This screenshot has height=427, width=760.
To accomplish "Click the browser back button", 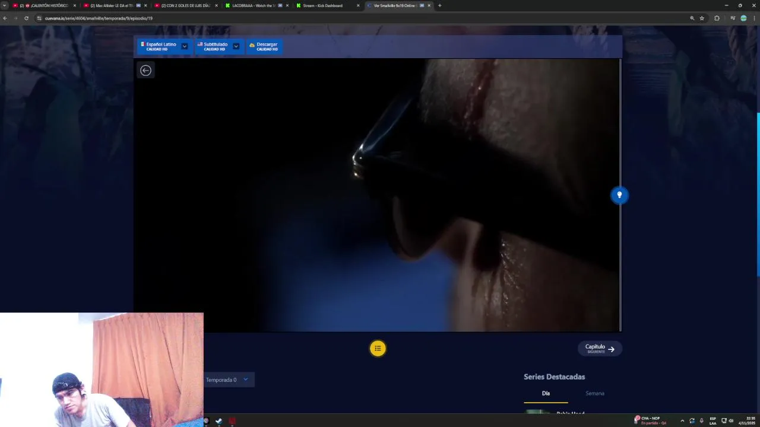I will click(x=5, y=18).
